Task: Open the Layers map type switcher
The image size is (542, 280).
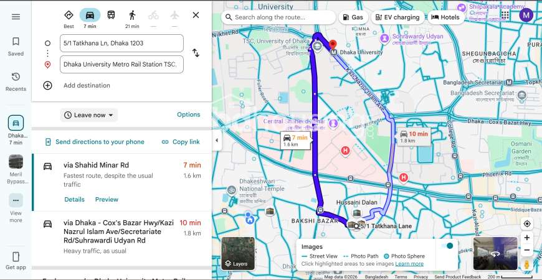Action: click(x=238, y=253)
